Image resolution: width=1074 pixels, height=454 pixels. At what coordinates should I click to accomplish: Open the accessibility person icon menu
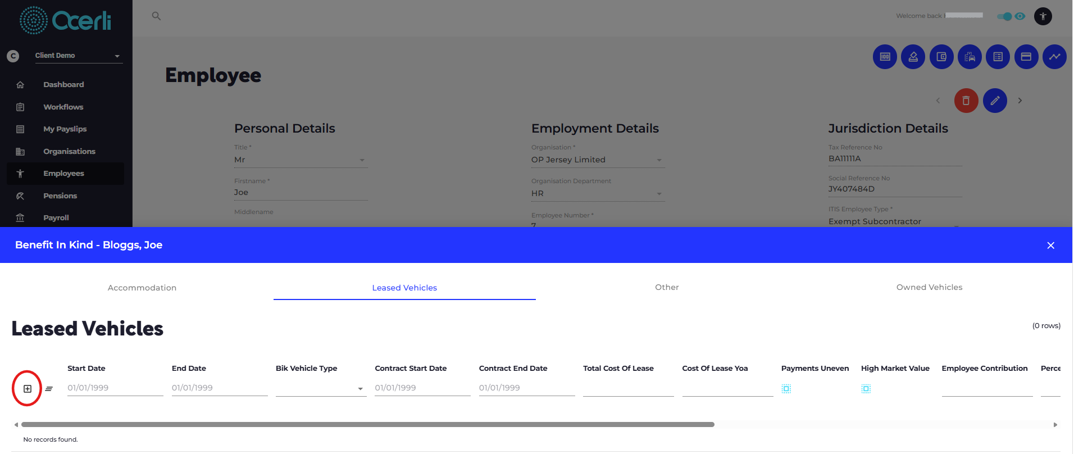[x=1043, y=16]
